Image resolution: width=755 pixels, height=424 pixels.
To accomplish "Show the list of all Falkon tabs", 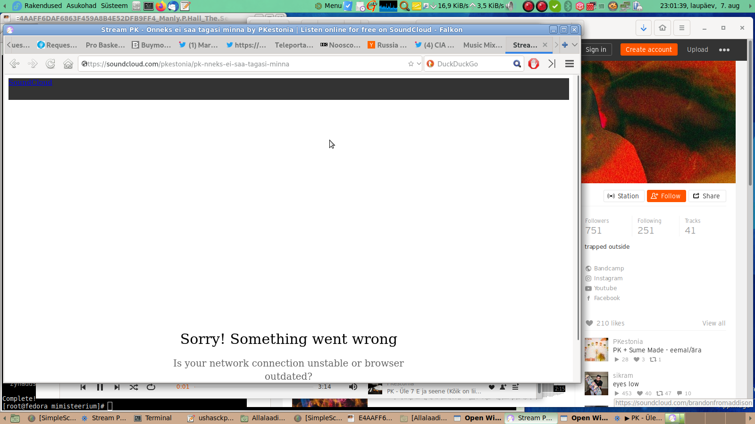I will (x=575, y=45).
